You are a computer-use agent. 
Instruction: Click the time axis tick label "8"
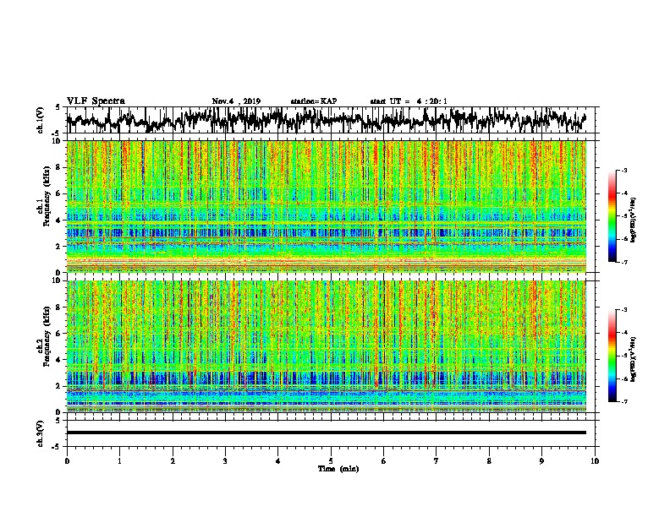pos(489,461)
